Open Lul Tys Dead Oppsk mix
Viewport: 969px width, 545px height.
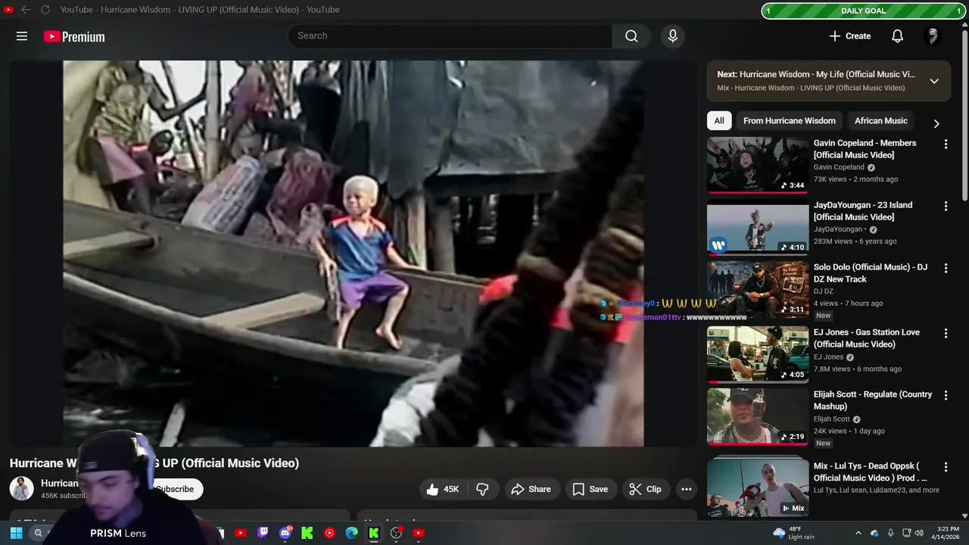(758, 486)
